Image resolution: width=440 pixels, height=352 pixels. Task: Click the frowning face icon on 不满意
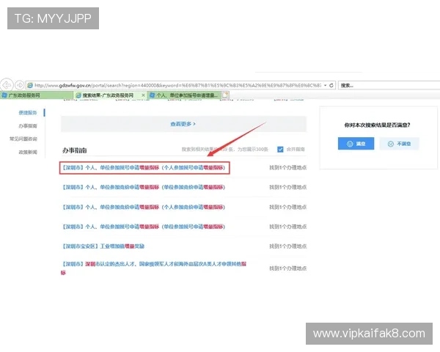391,144
